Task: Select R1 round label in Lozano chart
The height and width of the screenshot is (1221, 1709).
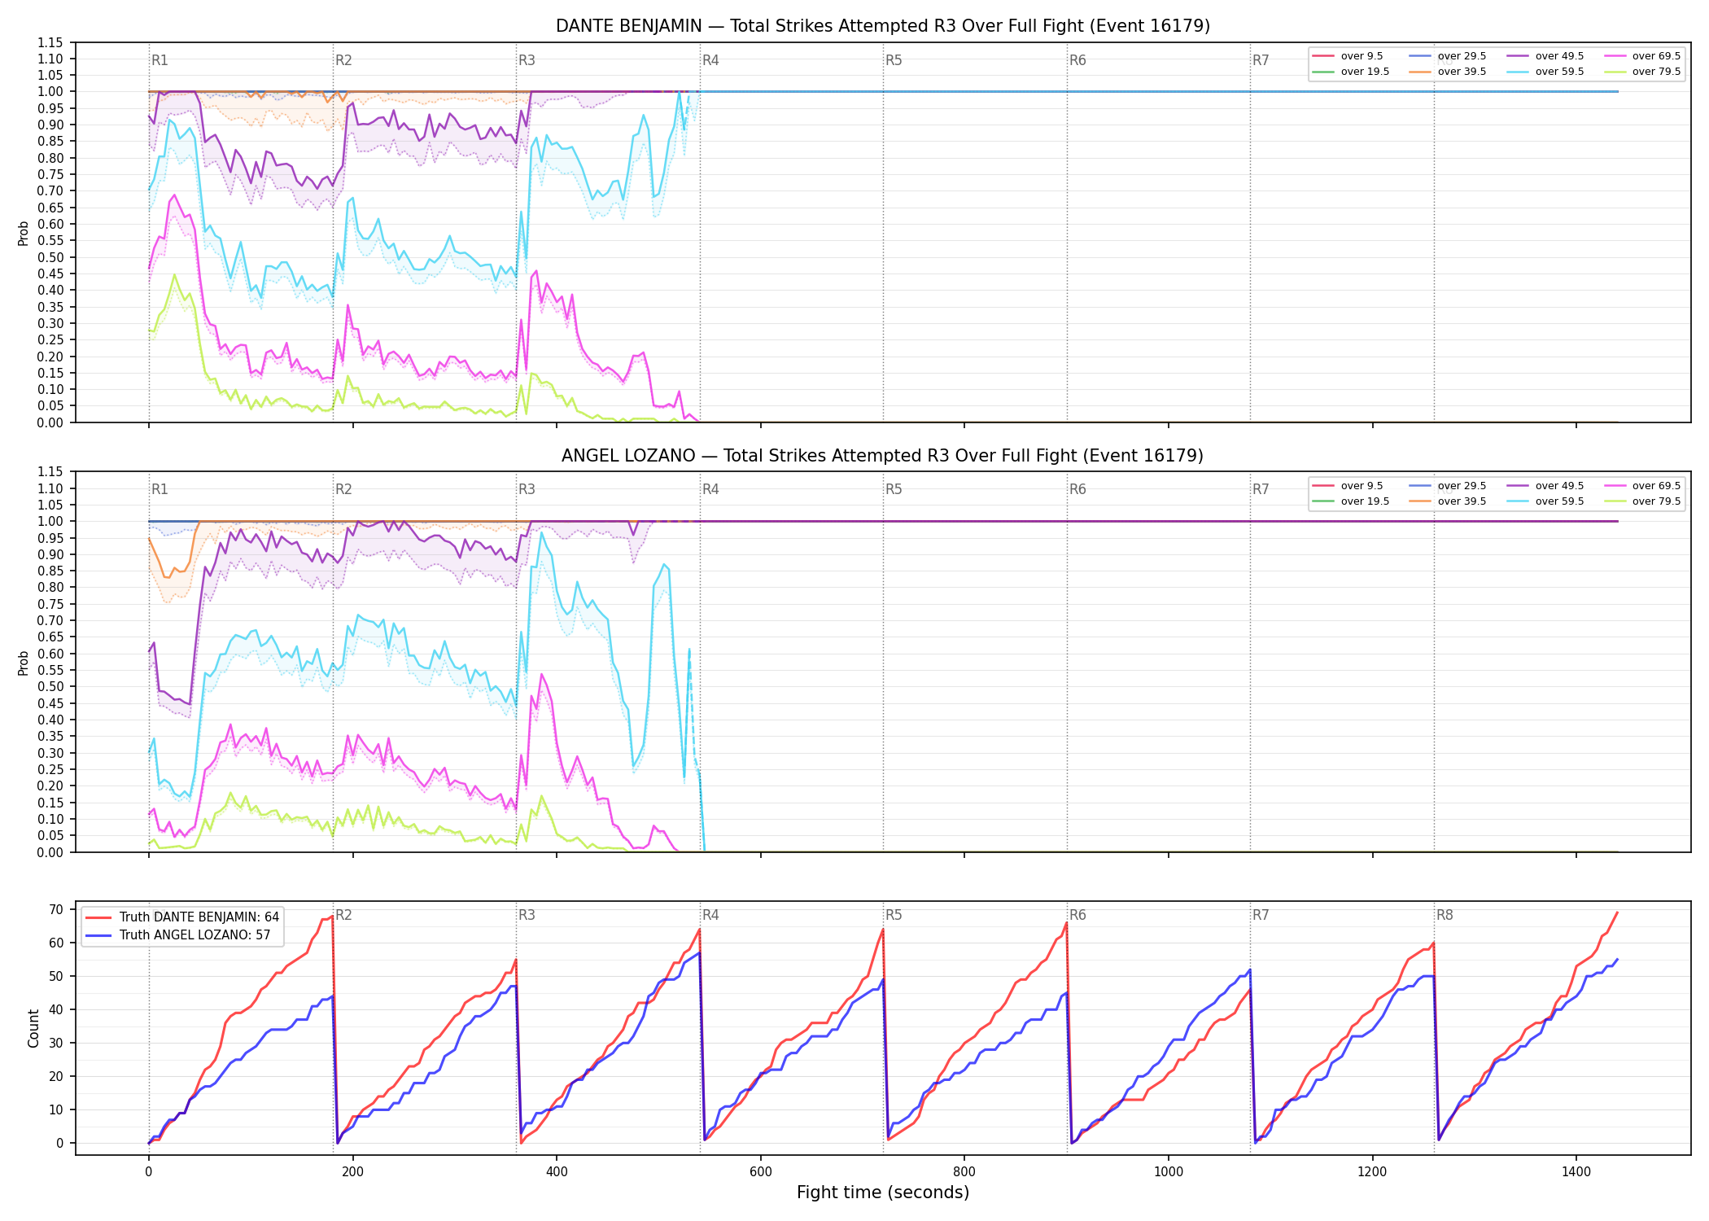Action: [160, 489]
